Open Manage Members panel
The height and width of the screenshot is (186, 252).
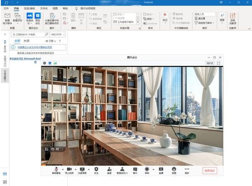(x=122, y=169)
